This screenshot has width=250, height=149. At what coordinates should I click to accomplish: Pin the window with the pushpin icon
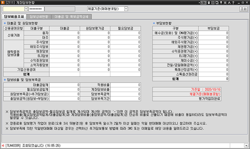tap(221, 3)
